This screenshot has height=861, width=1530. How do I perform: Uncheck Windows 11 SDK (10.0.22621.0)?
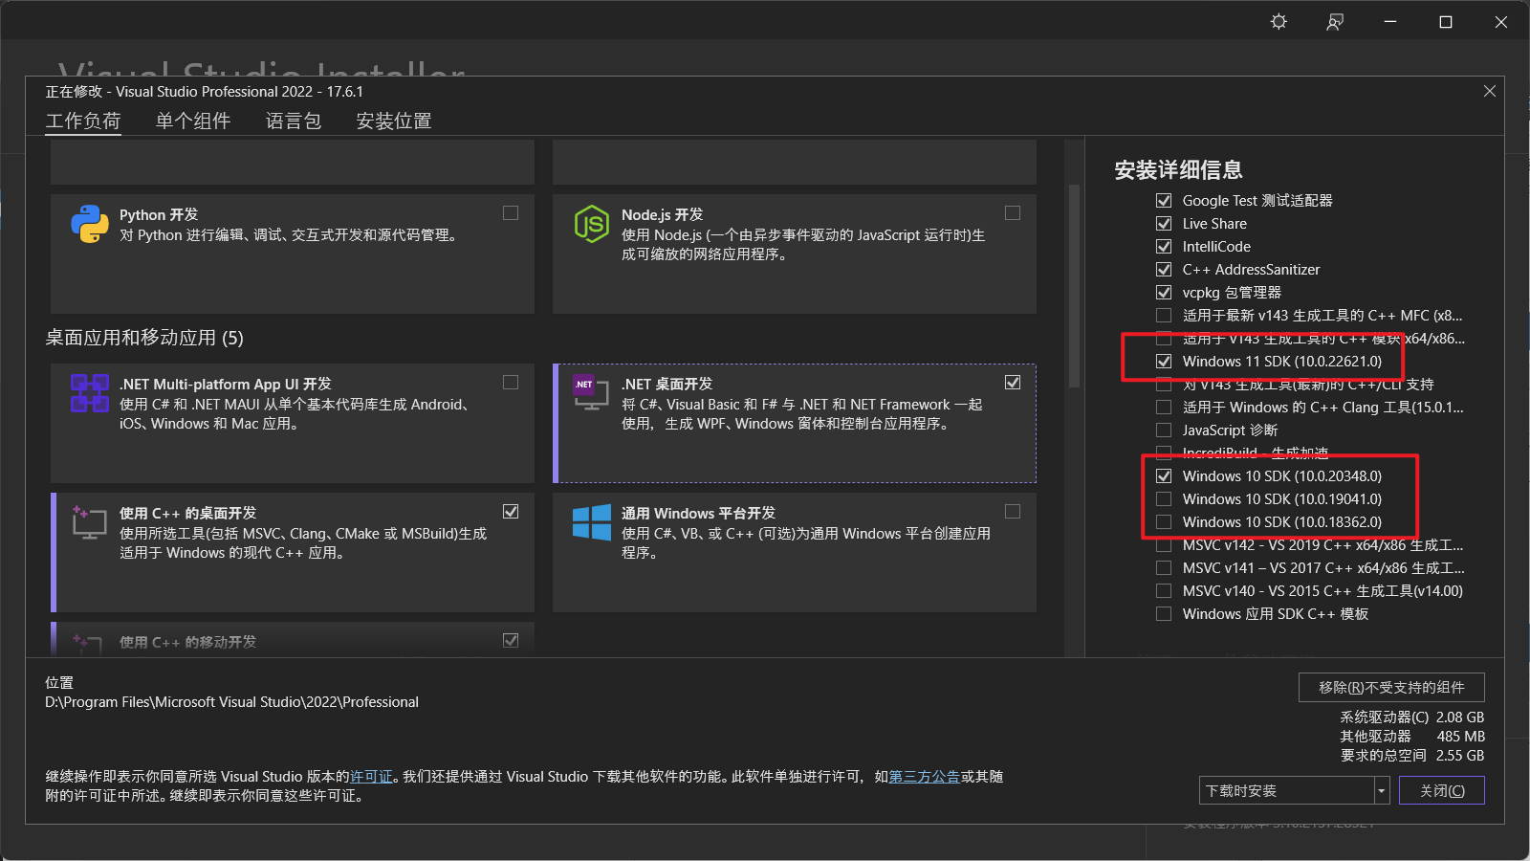[x=1164, y=362]
